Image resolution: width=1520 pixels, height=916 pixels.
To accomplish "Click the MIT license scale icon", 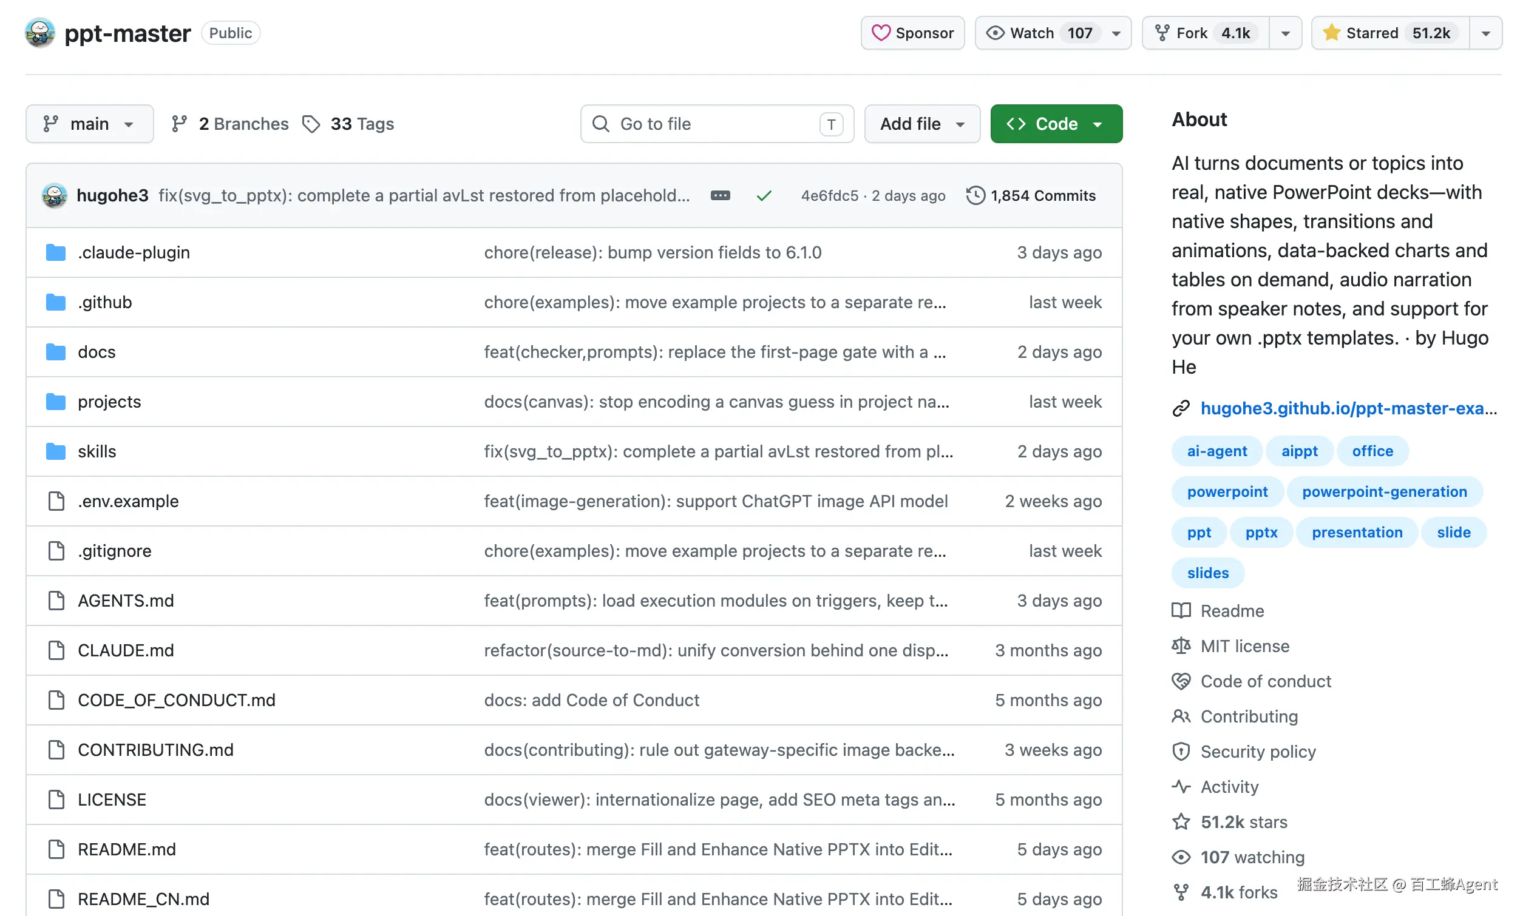I will 1181,646.
